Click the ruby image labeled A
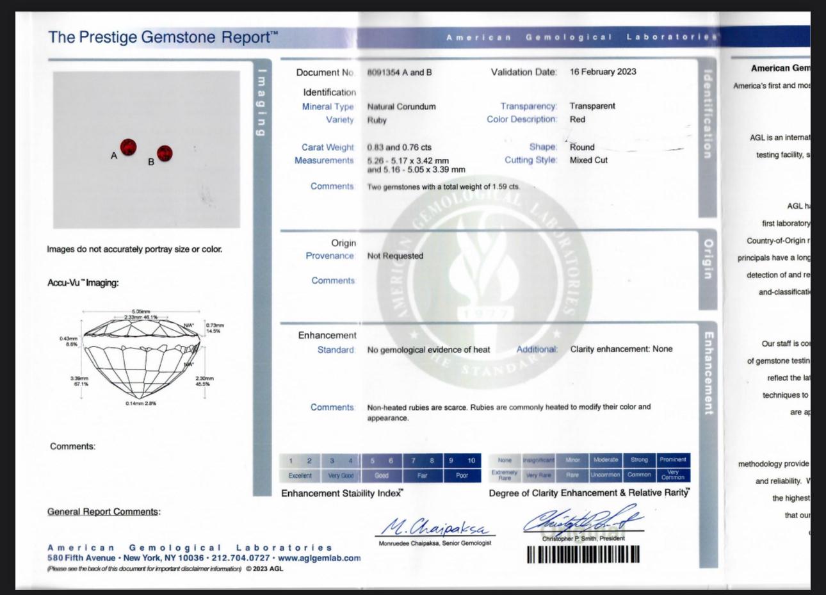This screenshot has width=826, height=595. click(129, 147)
